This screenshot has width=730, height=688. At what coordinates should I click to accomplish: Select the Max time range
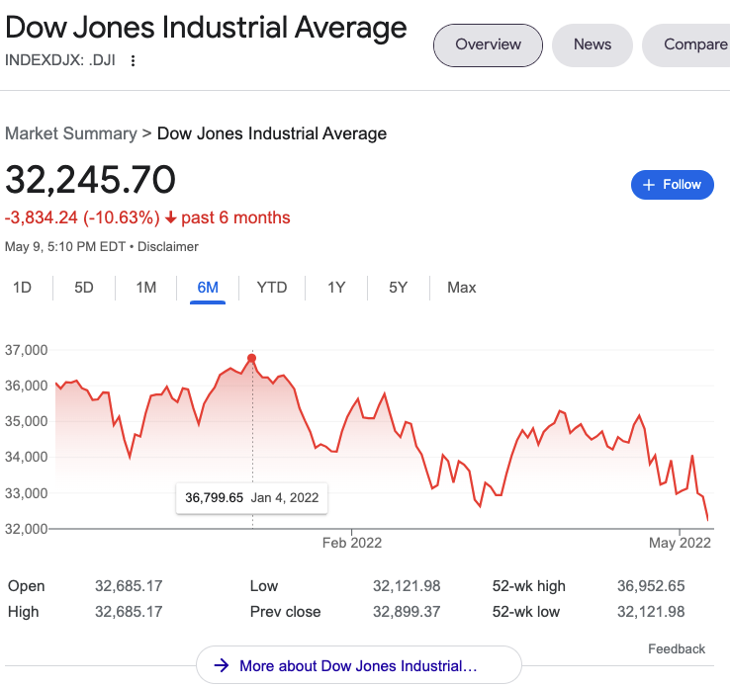click(x=461, y=288)
